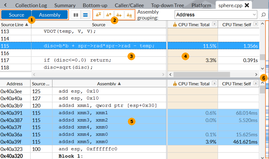The image size is (269, 159).
Task: Expand CPU Time: Self column in assembly pane
Action: point(256,84)
